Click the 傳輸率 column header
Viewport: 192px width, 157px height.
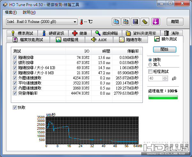click(x=127, y=51)
